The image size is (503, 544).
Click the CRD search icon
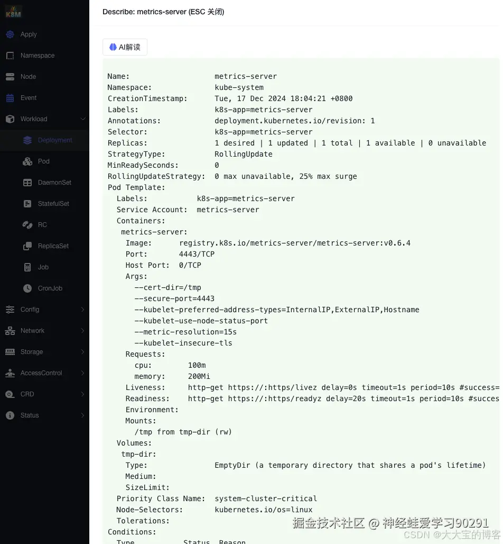click(10, 394)
